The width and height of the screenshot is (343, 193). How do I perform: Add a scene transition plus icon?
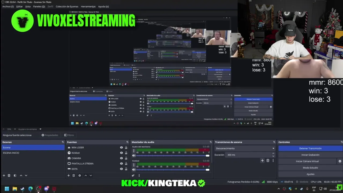[262, 161]
